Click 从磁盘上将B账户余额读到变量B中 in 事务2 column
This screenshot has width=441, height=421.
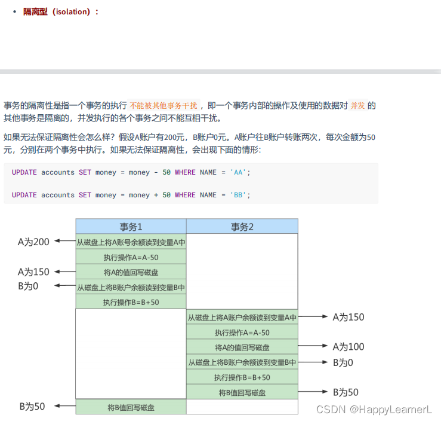[x=242, y=362]
